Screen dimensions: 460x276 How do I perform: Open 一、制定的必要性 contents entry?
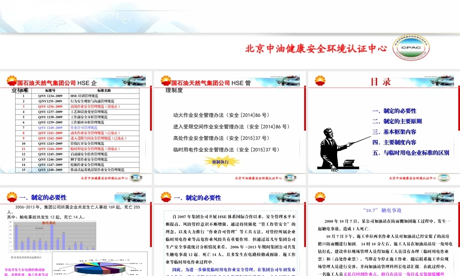coord(394,111)
